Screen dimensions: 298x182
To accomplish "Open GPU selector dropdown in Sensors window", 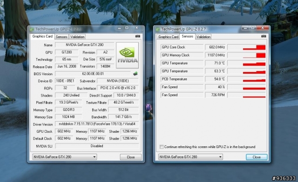I will click(x=190, y=157).
